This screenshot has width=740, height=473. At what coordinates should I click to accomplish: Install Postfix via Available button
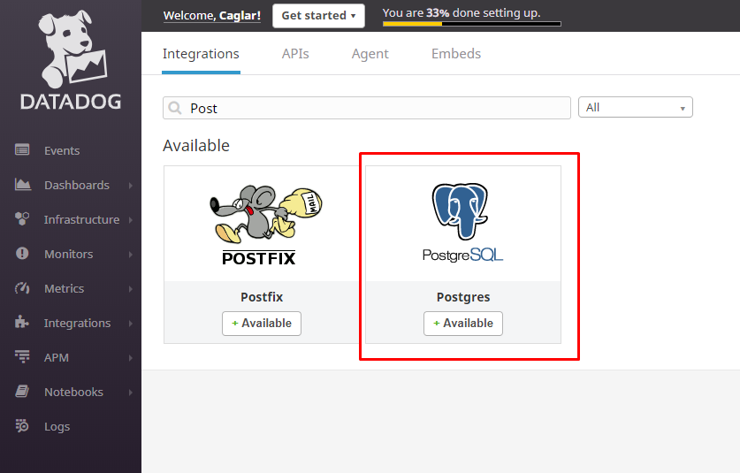262,324
